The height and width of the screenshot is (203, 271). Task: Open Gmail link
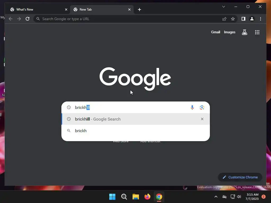coord(215,32)
